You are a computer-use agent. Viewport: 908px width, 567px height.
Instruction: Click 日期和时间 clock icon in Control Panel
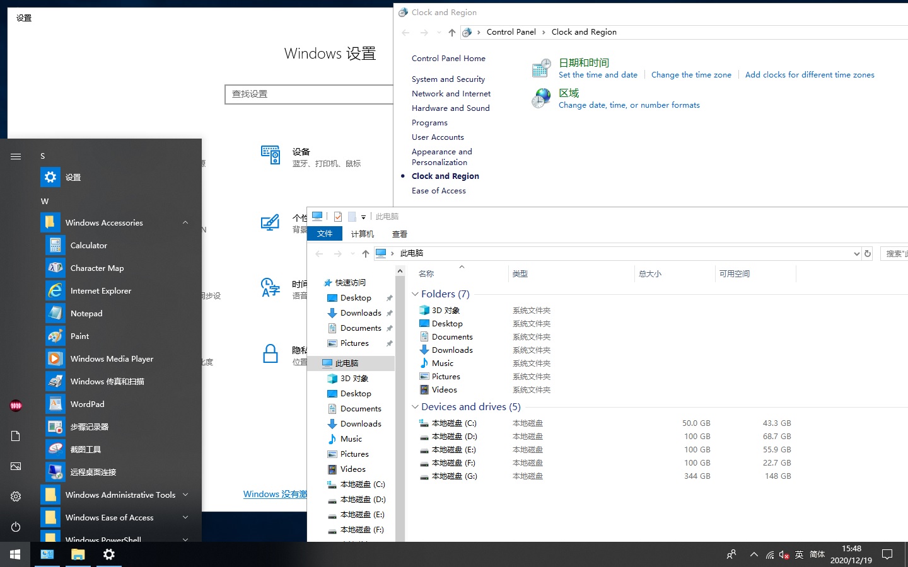[x=541, y=68]
